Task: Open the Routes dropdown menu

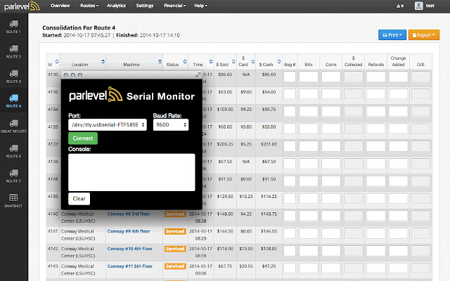Action: 89,6
